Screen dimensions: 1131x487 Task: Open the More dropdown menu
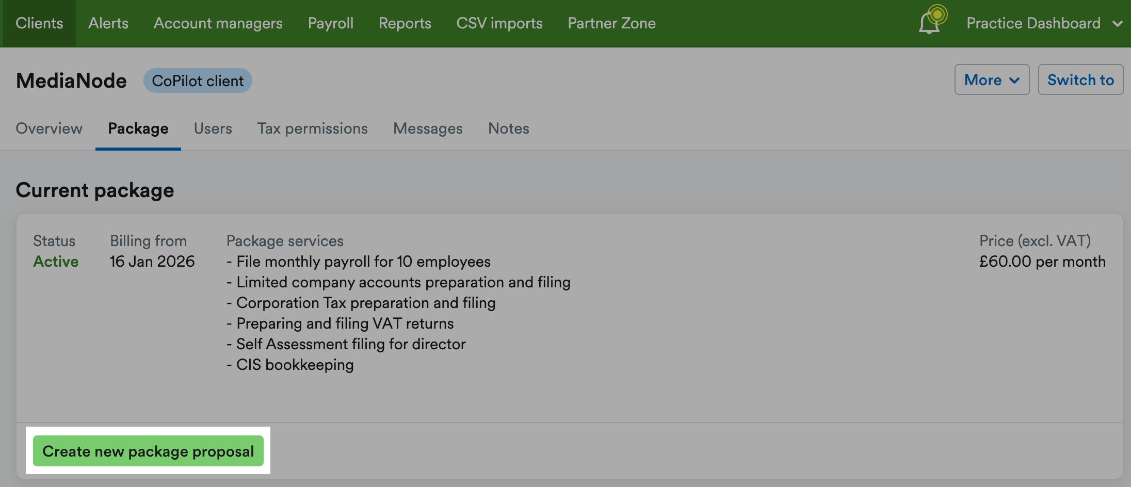[992, 79]
